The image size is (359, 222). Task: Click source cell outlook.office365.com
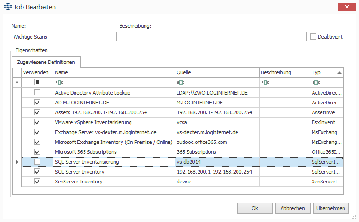click(x=217, y=142)
